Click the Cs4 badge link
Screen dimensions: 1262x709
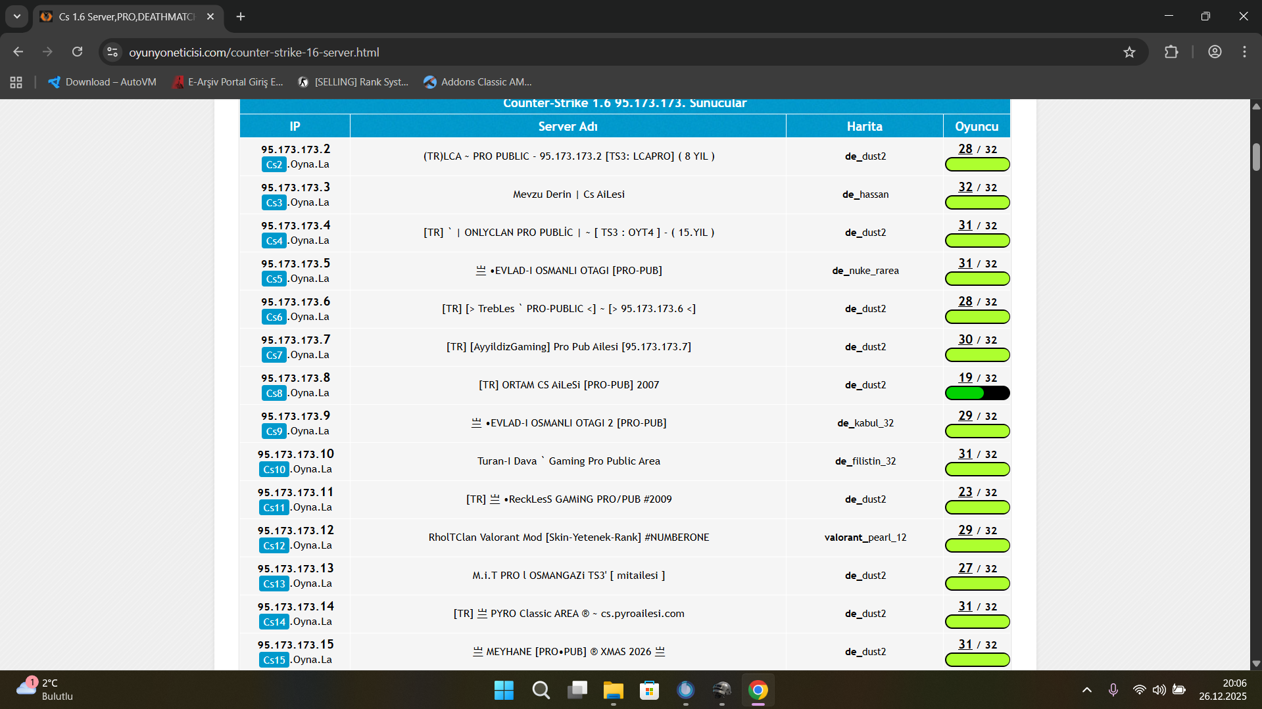(274, 240)
